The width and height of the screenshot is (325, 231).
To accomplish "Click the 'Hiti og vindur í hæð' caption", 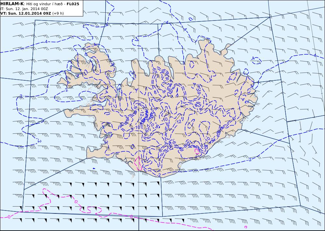I will click(44, 4).
